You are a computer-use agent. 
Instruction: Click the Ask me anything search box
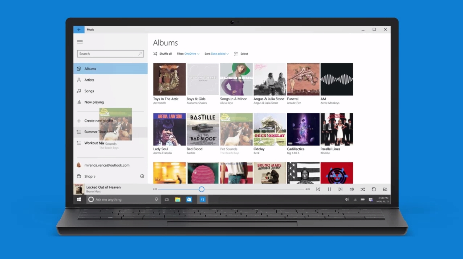[123, 199]
